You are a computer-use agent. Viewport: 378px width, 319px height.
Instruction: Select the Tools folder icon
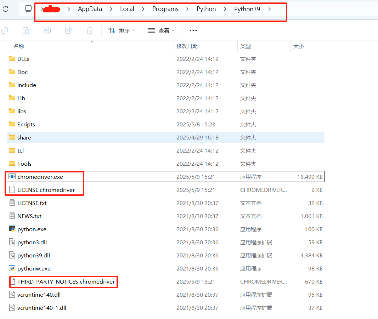(x=12, y=163)
